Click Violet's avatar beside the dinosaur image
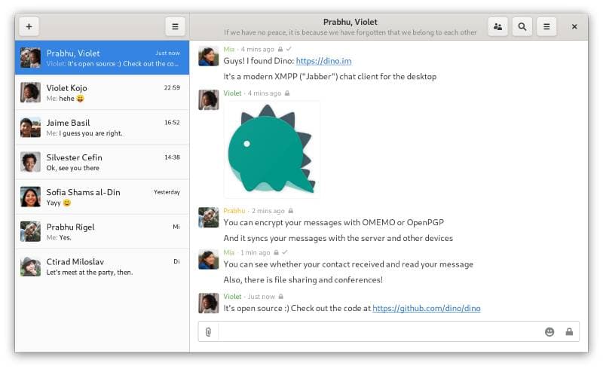The height and width of the screenshot is (369, 603). (x=209, y=100)
